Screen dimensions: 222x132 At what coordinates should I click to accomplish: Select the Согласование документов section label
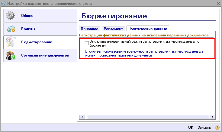(45, 56)
